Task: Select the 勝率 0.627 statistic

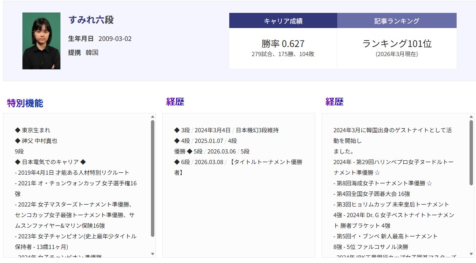Action: (x=283, y=44)
